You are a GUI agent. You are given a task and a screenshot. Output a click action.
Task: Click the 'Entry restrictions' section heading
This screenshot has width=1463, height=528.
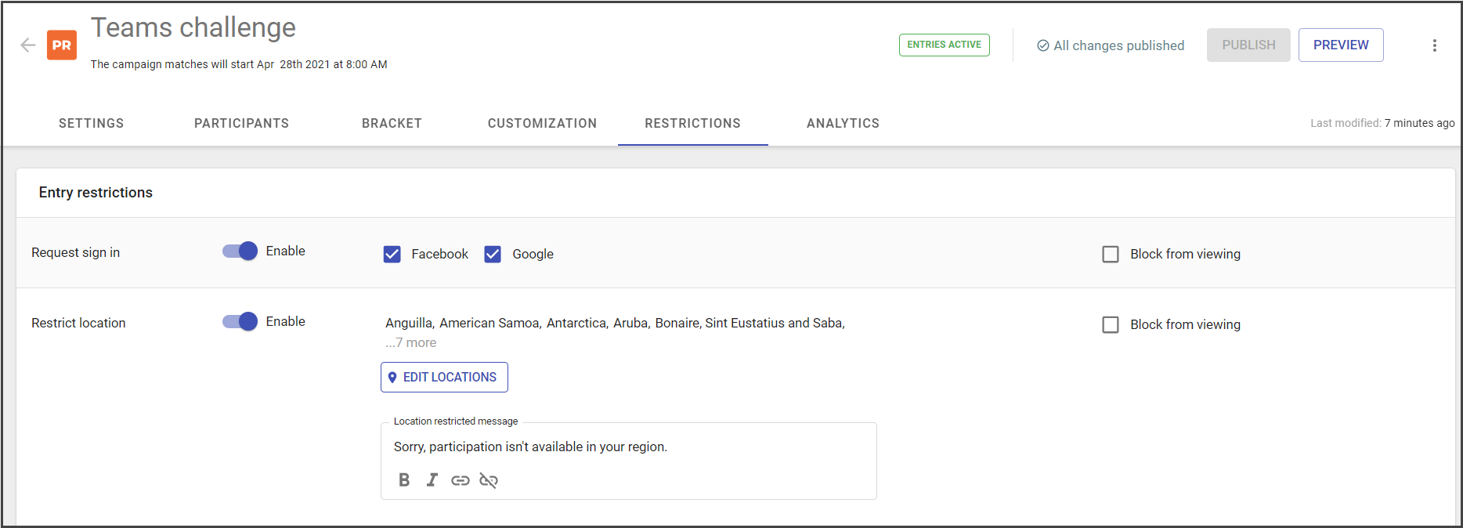[96, 193]
